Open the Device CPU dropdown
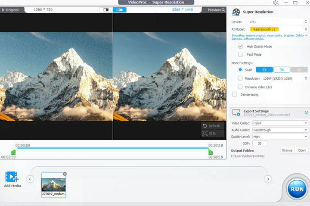 point(278,22)
